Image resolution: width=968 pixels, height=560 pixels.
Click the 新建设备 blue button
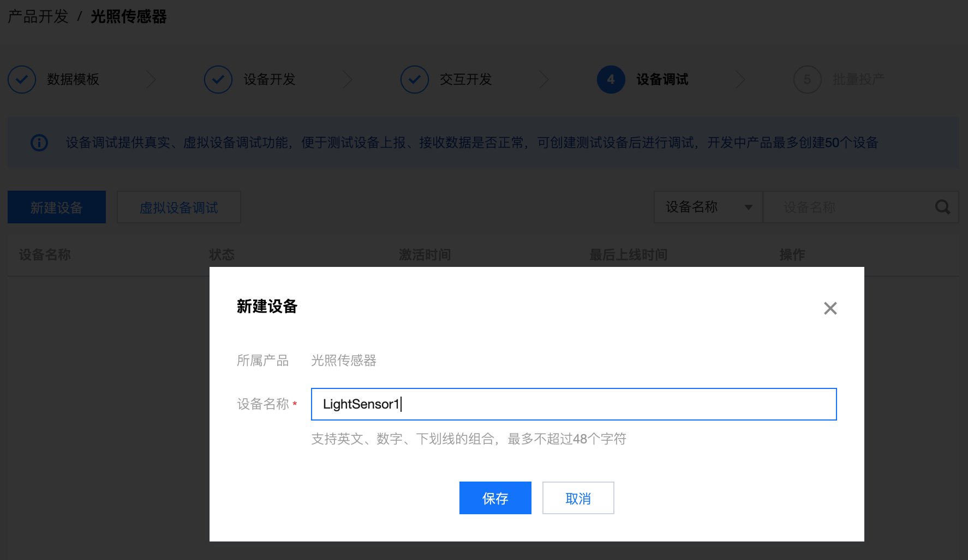[57, 207]
